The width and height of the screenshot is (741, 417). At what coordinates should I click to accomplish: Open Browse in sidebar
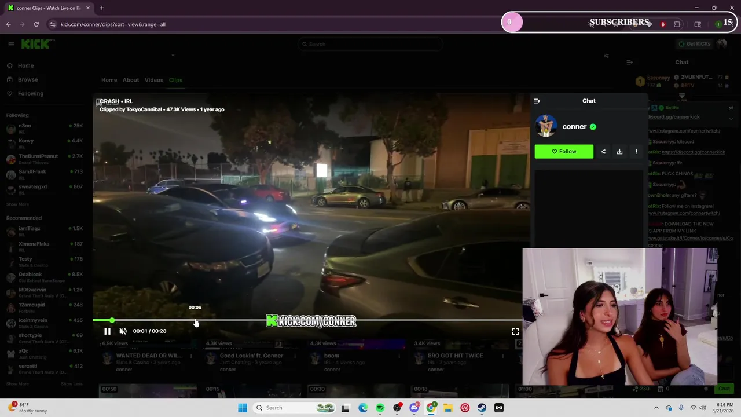coord(27,79)
